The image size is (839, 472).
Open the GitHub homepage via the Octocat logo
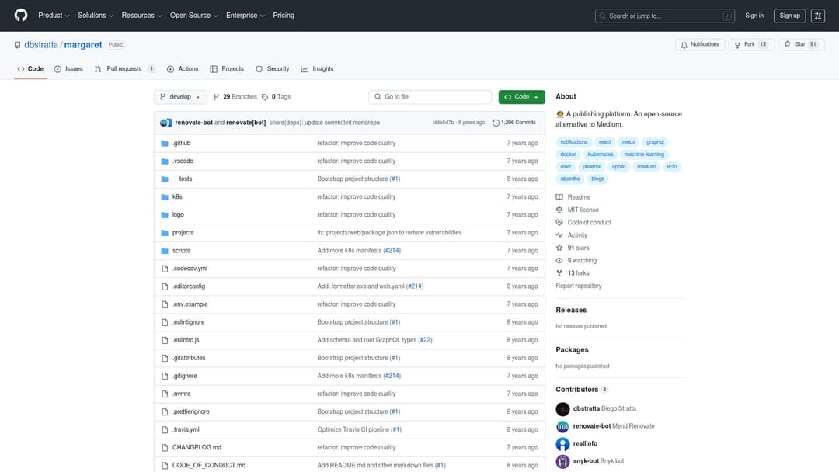point(21,15)
